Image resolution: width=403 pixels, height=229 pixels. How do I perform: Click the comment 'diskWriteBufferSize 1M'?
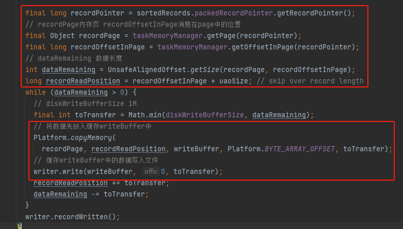(x=85, y=103)
